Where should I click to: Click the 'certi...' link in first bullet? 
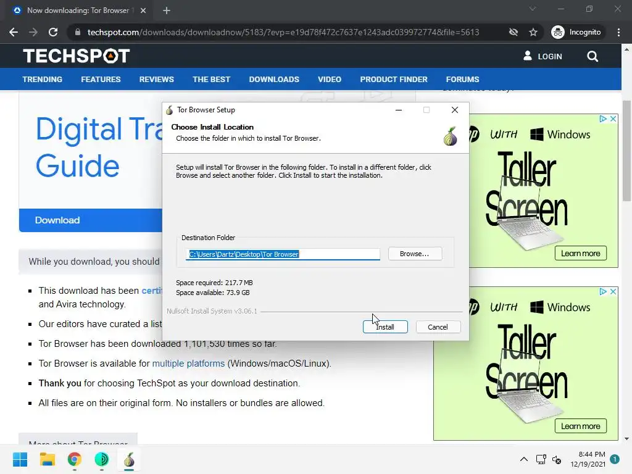click(x=152, y=291)
